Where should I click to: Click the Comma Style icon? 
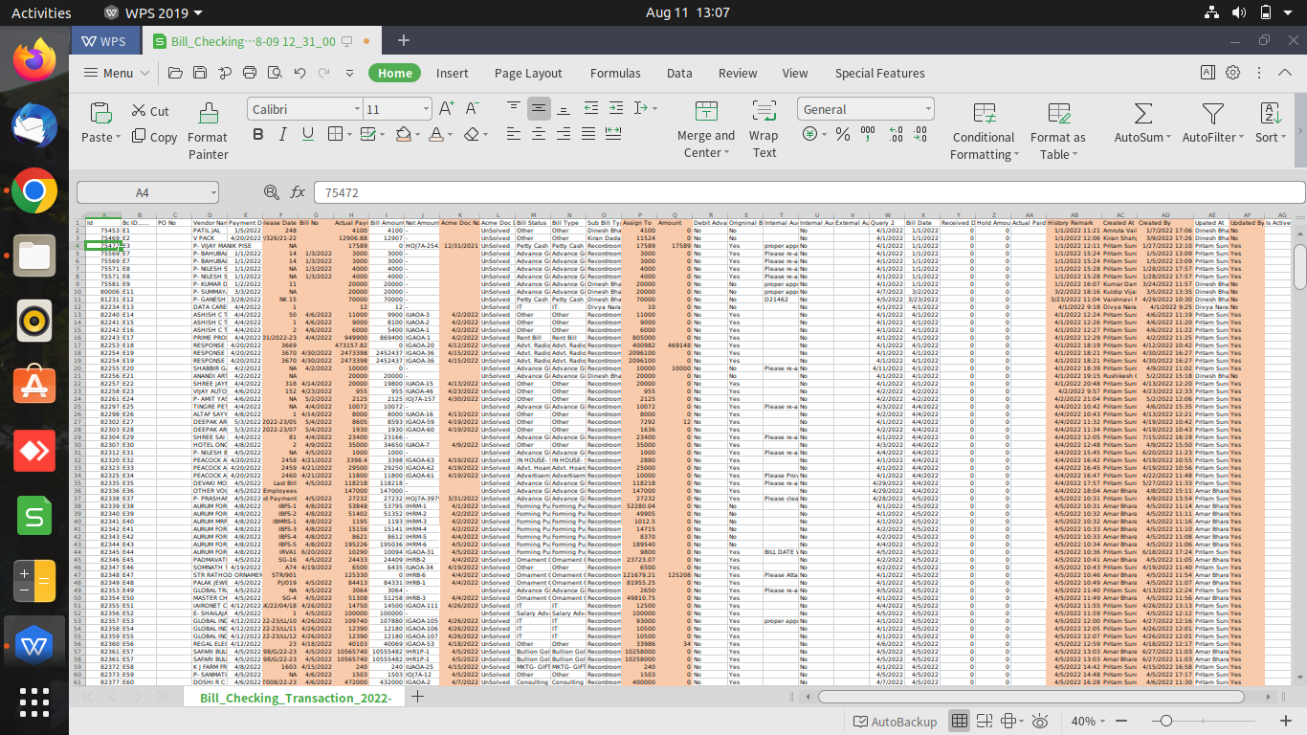click(868, 134)
